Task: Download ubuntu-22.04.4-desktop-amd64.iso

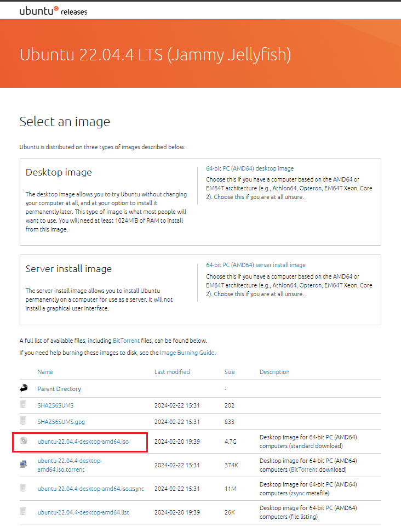Action: (x=83, y=442)
